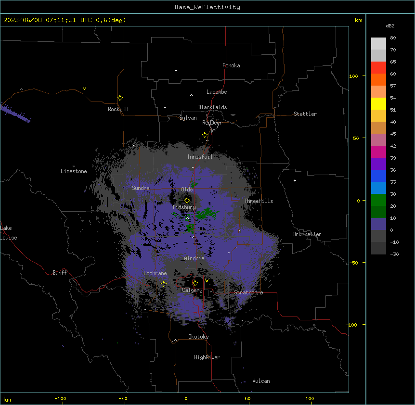415x405 pixels.
Task: Click the yellow diamond marker above RockyMH
Action: pyautogui.click(x=120, y=98)
